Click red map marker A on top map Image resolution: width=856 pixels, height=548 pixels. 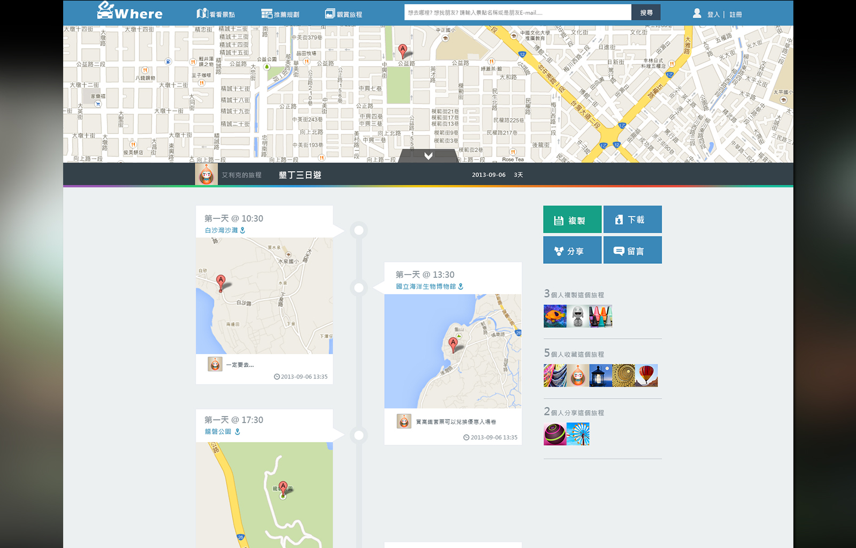click(x=403, y=51)
